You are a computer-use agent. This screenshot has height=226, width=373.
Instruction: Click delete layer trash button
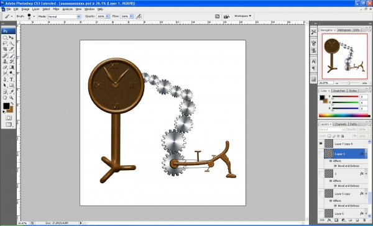tap(364, 220)
